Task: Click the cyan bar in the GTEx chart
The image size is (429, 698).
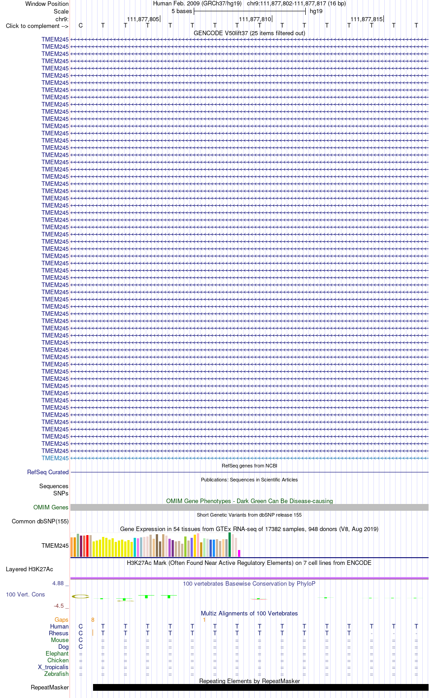Action: (135, 547)
